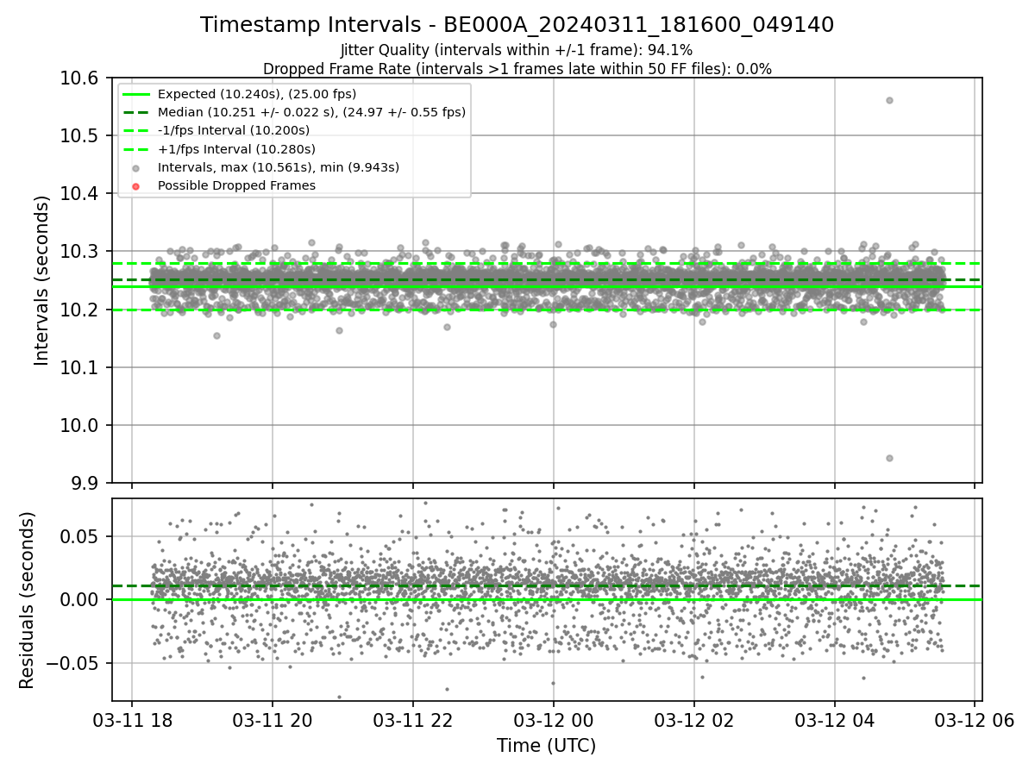Click the solid green Expected legend line sample
This screenshot has height=776, width=1035.
click(x=136, y=94)
